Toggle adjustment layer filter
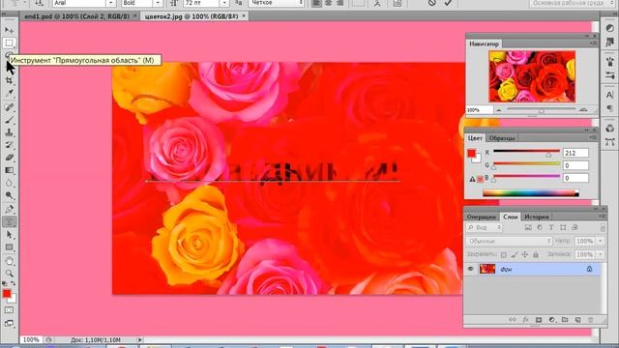 tap(540, 228)
